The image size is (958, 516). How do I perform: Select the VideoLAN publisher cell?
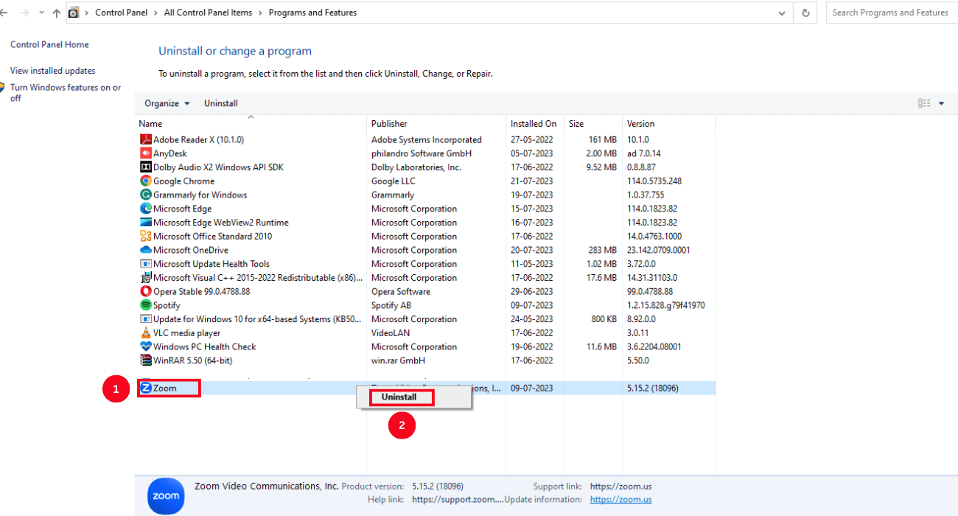(391, 333)
